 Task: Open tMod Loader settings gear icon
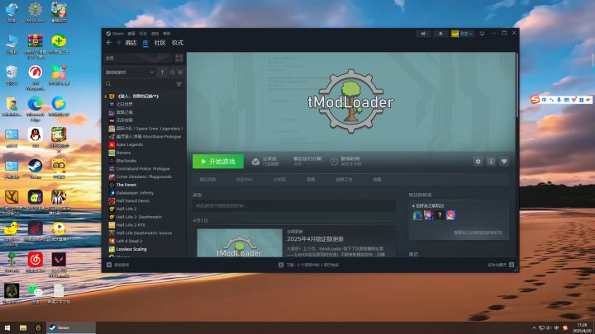[478, 162]
